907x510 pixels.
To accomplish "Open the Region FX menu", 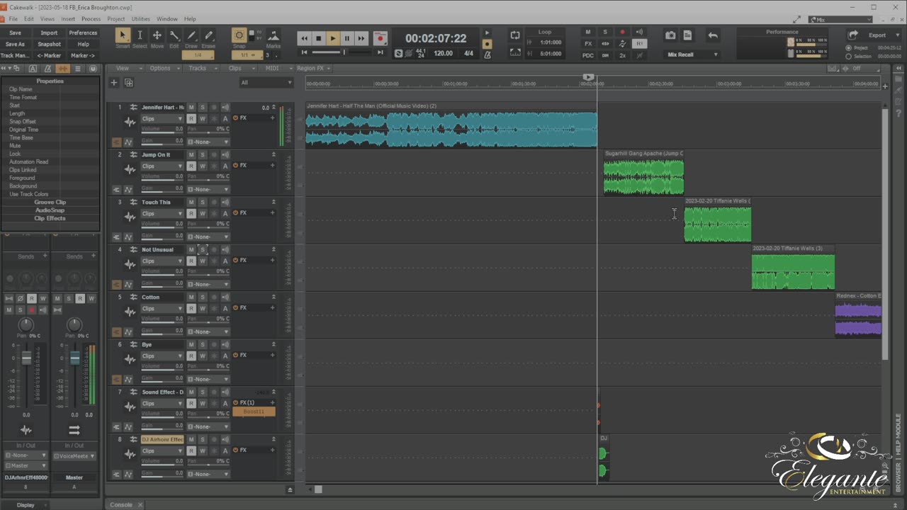I will coord(313,69).
